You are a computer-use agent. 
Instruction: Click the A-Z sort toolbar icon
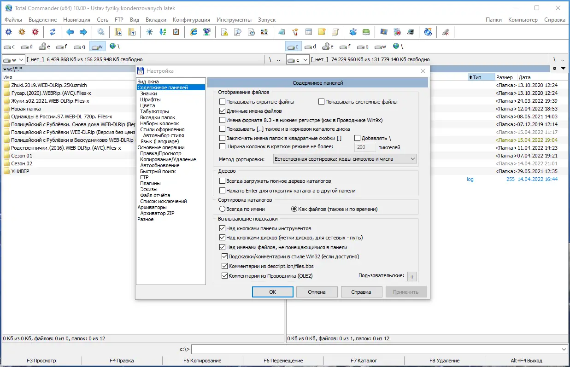(163, 32)
